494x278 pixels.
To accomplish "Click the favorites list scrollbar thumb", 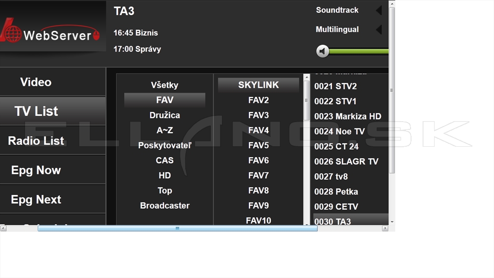I will [306, 100].
